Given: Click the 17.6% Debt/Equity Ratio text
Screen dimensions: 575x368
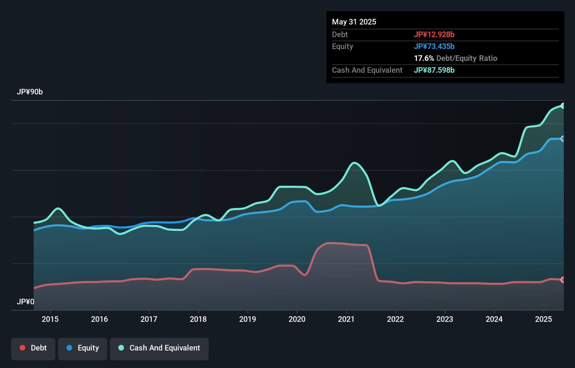Looking at the screenshot, I should click(456, 58).
